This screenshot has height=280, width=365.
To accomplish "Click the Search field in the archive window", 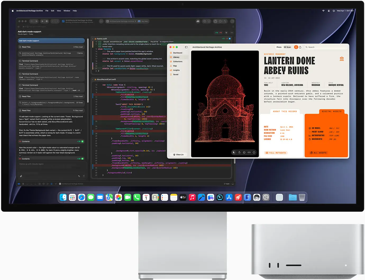I will coord(325,47).
